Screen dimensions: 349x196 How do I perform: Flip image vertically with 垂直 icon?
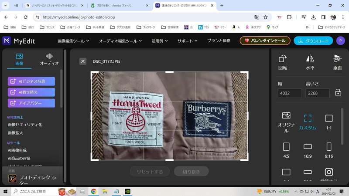coord(337,59)
